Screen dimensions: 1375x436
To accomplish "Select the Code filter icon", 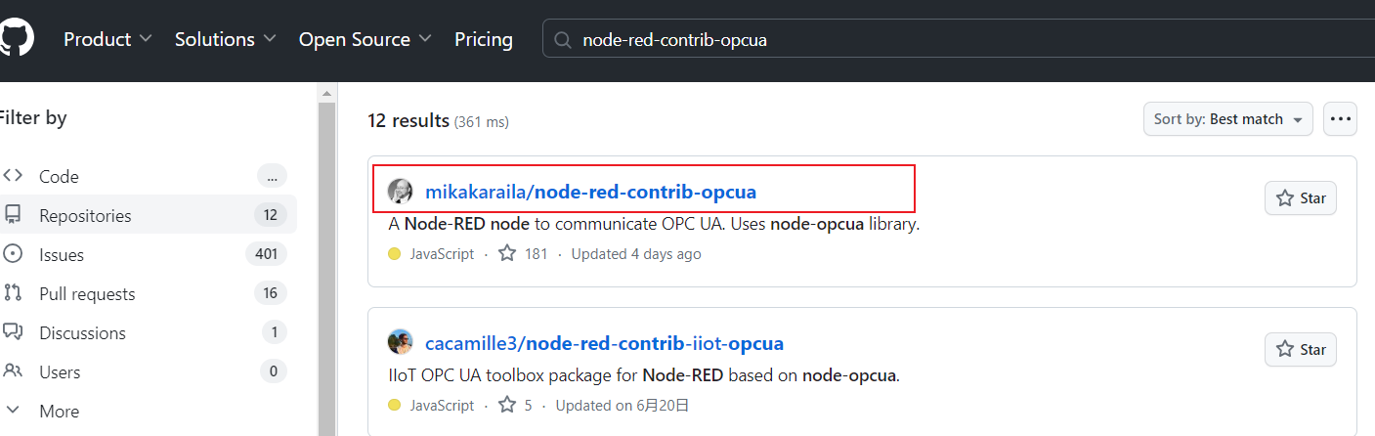I will 13,176.
